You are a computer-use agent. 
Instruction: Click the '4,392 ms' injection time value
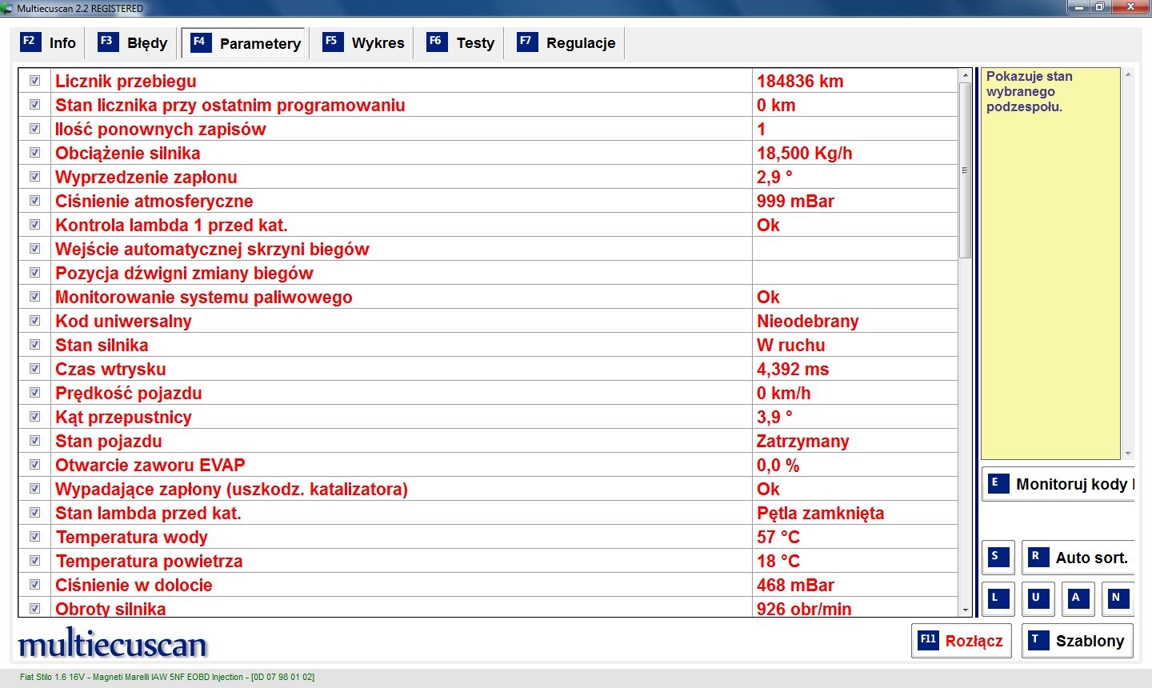(793, 369)
